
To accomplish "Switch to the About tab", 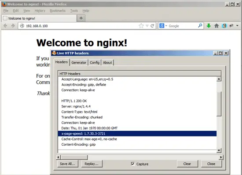I will [107, 63].
